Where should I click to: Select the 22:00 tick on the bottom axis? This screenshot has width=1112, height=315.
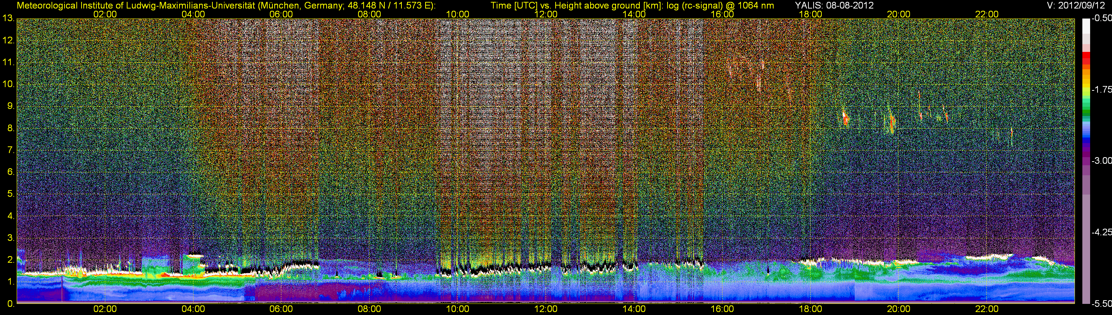[x=987, y=309]
